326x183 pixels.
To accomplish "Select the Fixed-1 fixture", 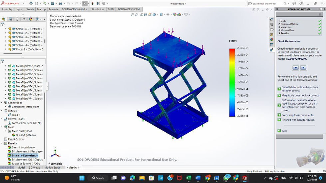I will click(16, 115).
